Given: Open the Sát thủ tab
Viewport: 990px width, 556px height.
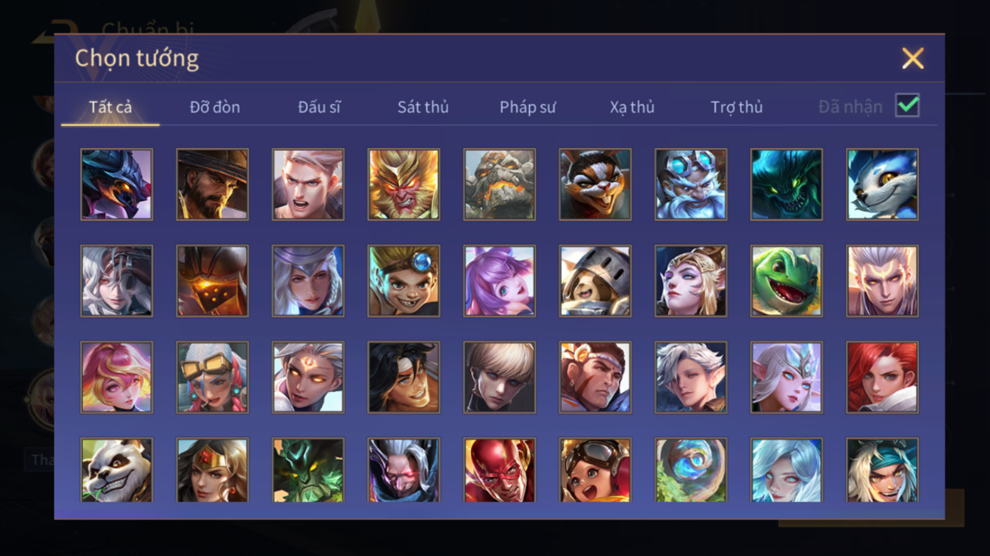Looking at the screenshot, I should coord(423,108).
